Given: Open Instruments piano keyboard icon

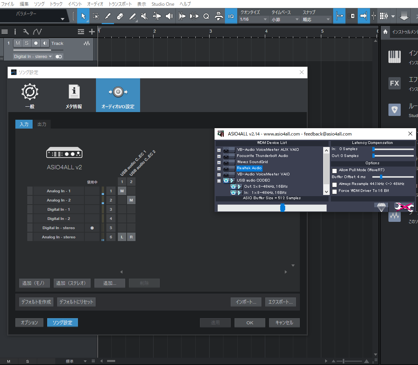Looking at the screenshot, I should click(x=394, y=57).
